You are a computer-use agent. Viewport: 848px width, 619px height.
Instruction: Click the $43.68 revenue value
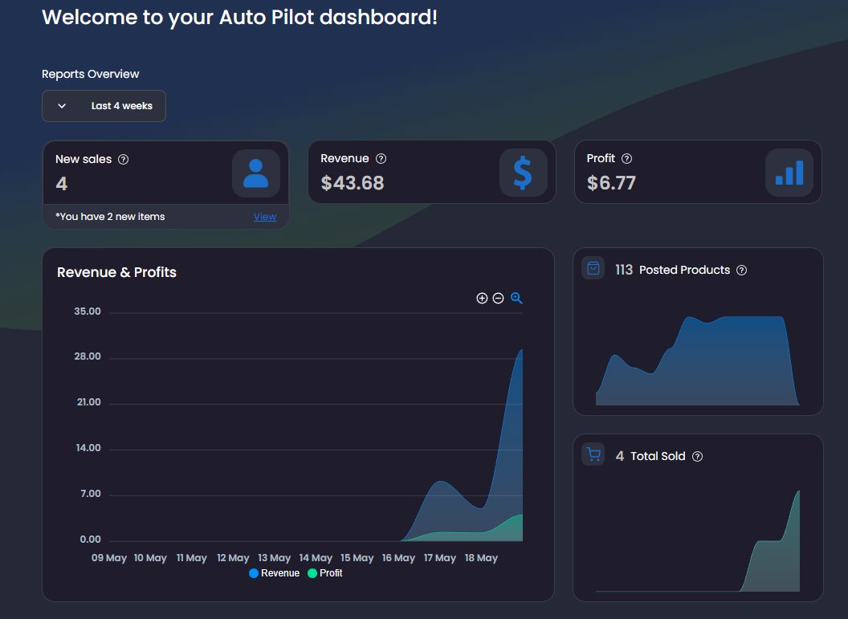click(352, 183)
